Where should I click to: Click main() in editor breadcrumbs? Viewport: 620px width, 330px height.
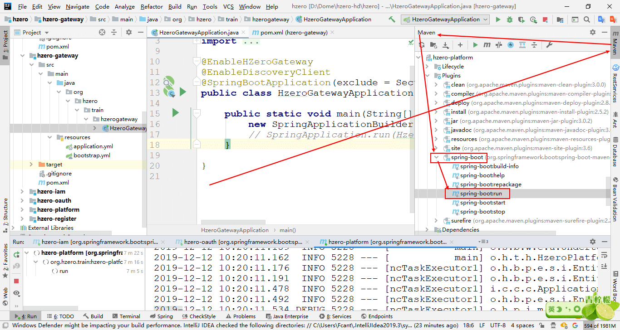pyautogui.click(x=288, y=230)
